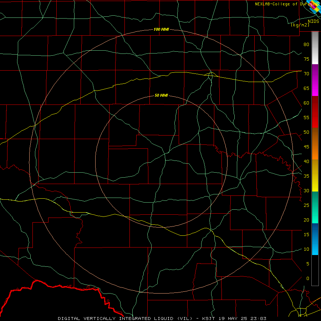
Task: Click the KSJT station identifier
Action: (x=209, y=319)
